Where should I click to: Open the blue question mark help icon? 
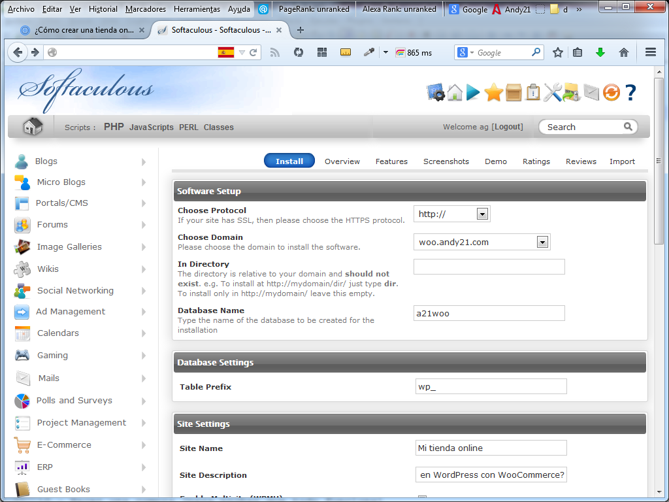pos(630,92)
